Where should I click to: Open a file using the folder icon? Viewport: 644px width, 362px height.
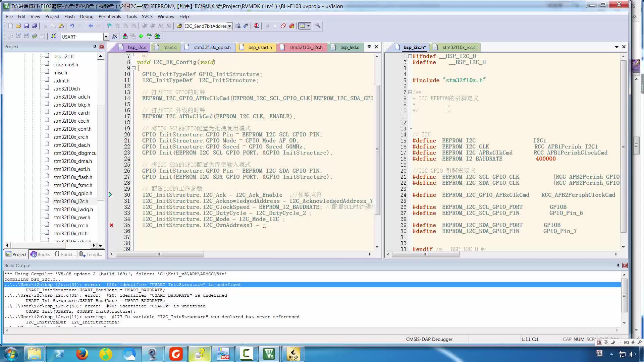(x=18, y=26)
